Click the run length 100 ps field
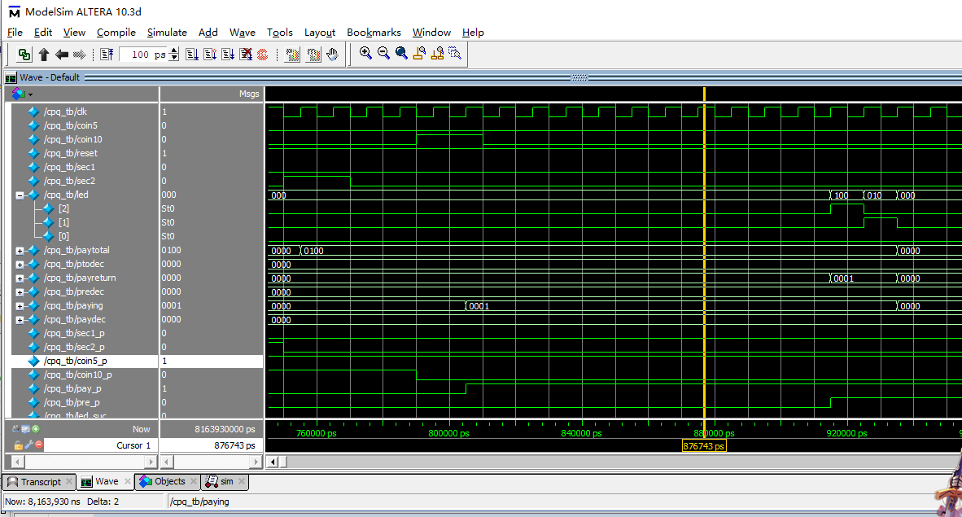The image size is (962, 517). 142,55
